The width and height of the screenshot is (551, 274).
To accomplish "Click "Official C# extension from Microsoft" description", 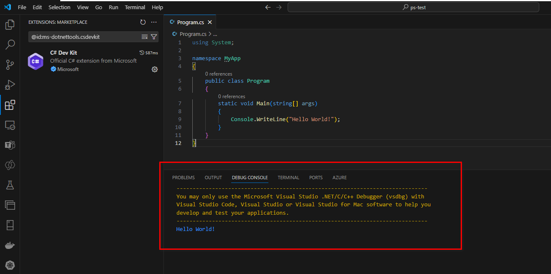I will 93,61.
